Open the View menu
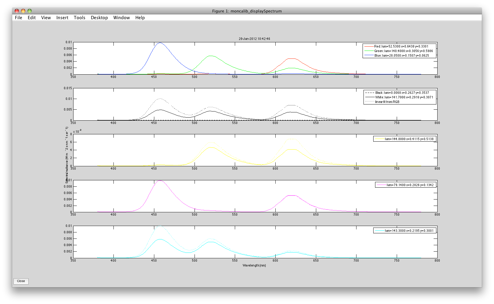 click(x=46, y=18)
